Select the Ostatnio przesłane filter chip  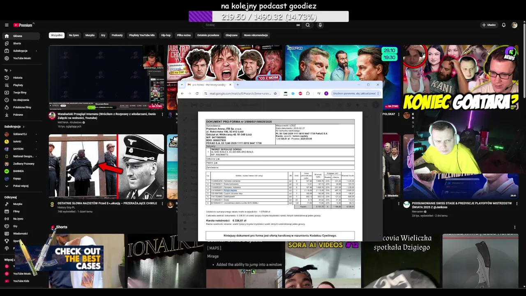[x=208, y=35]
